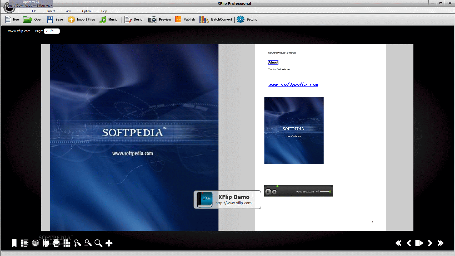Minimize the XFlip Professional window
This screenshot has height=256, width=455.
coord(432,3)
